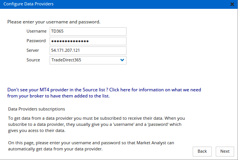
Task: Click the masked Password field
Action: coord(88,41)
